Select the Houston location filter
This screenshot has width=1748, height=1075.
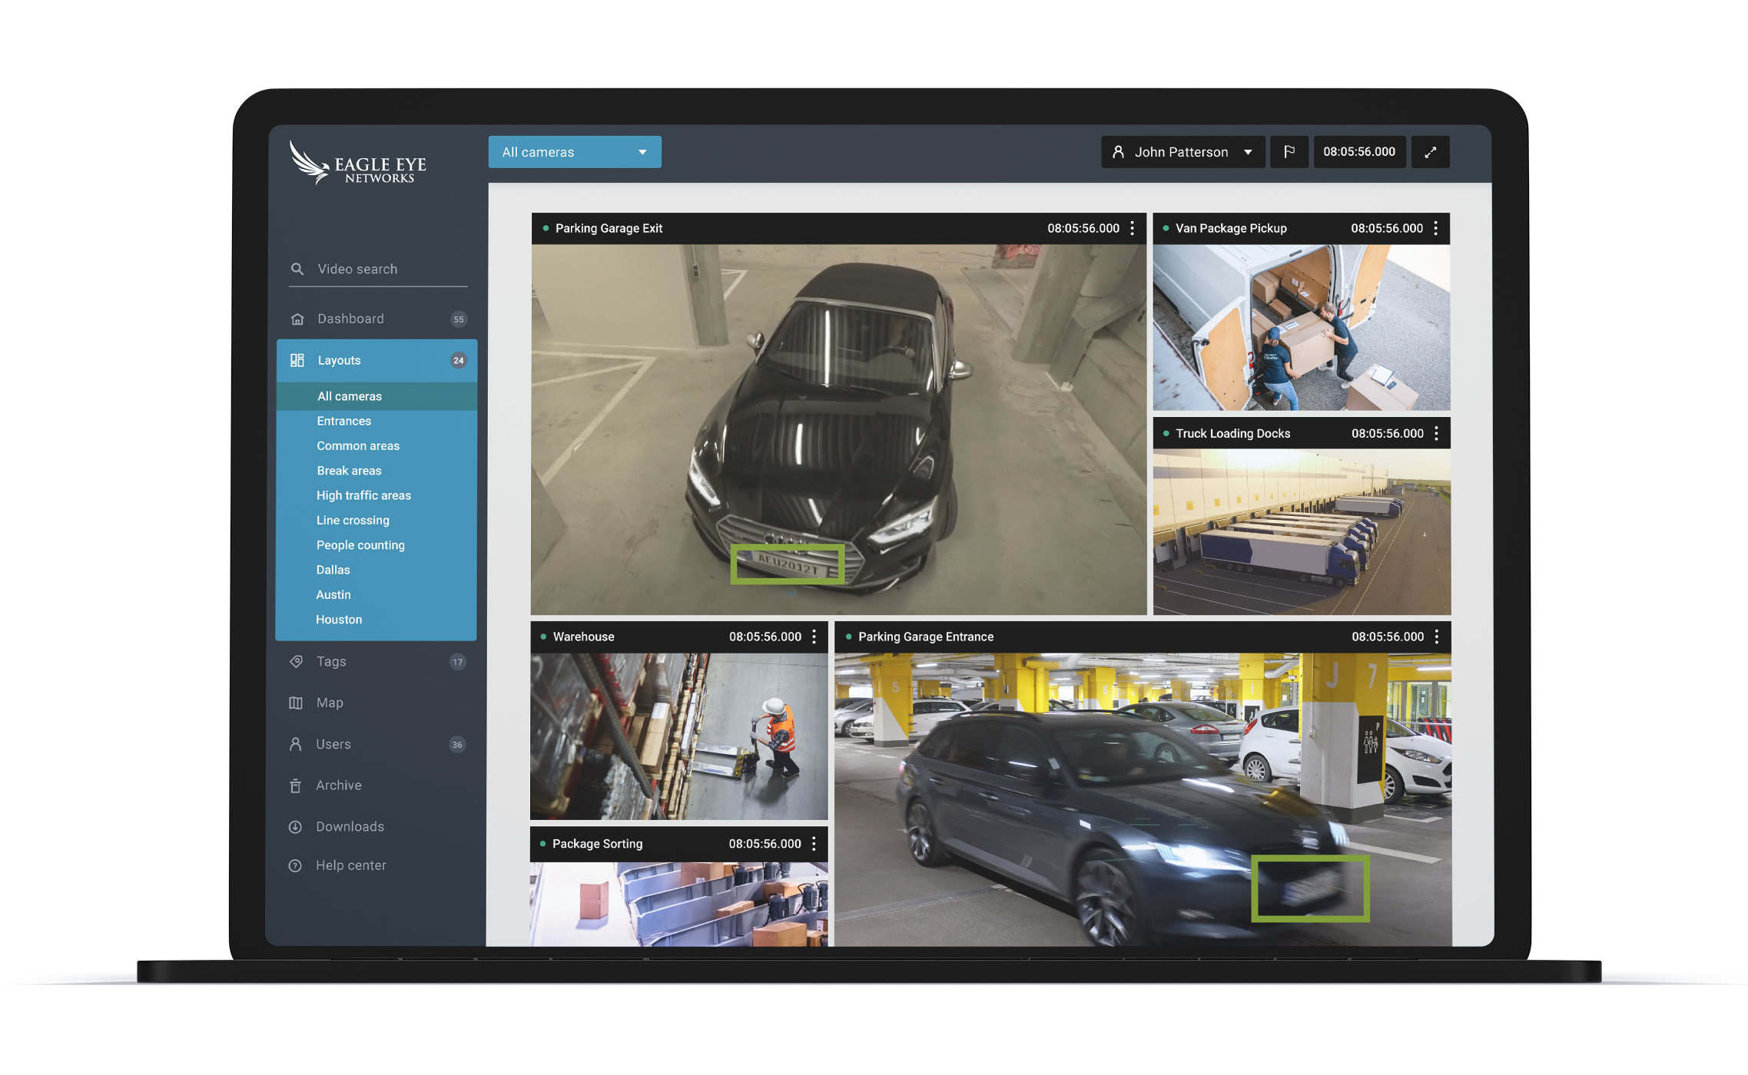click(338, 619)
